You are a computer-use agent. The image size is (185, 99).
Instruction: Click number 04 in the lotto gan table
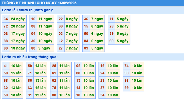click(x=33, y=34)
